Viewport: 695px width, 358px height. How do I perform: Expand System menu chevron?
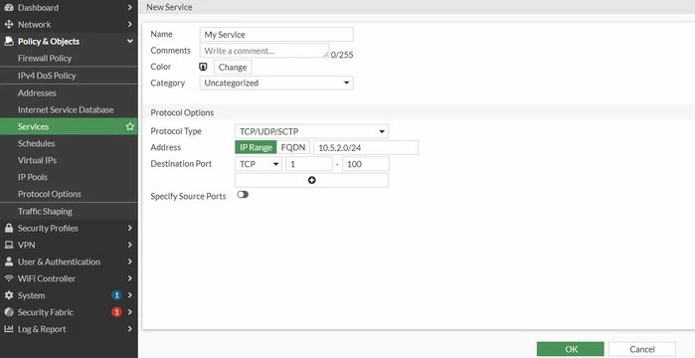130,295
